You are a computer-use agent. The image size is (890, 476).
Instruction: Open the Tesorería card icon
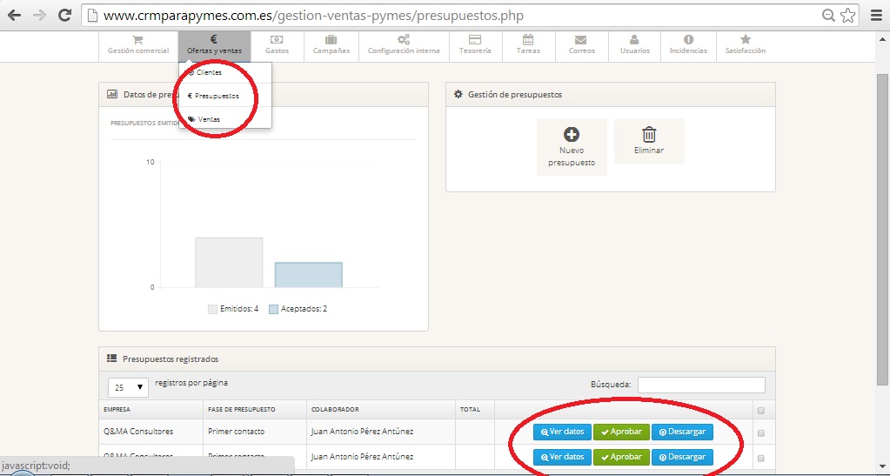tap(475, 40)
